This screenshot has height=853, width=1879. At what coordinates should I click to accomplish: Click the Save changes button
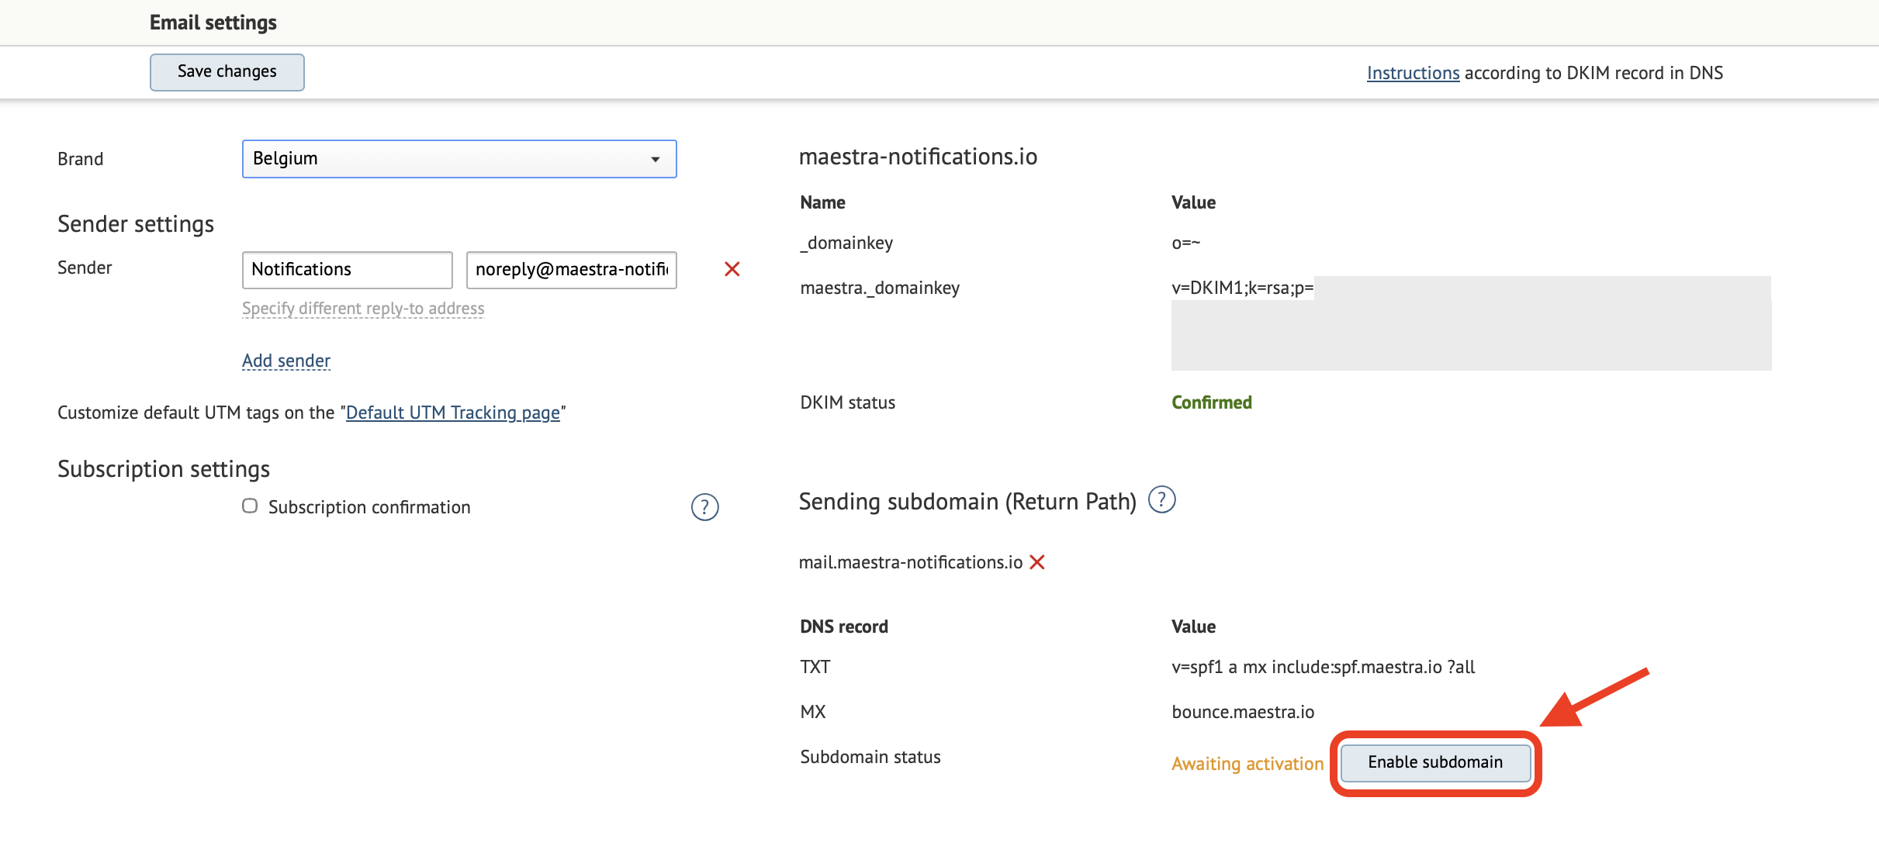tap(227, 72)
